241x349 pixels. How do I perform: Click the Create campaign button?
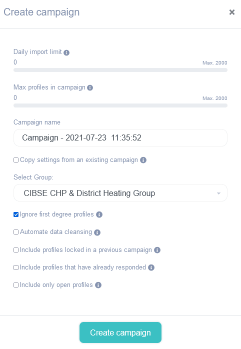click(120, 332)
